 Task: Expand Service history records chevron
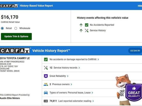click(x=79, y=68)
